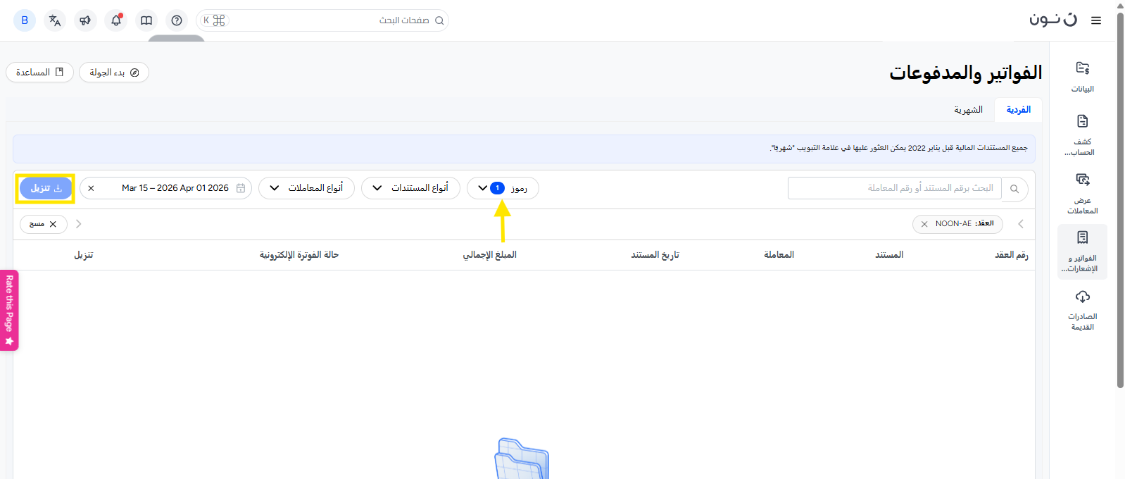This screenshot has height=479, width=1125.
Task: Switch to the الشهرية tab
Action: coord(968,110)
